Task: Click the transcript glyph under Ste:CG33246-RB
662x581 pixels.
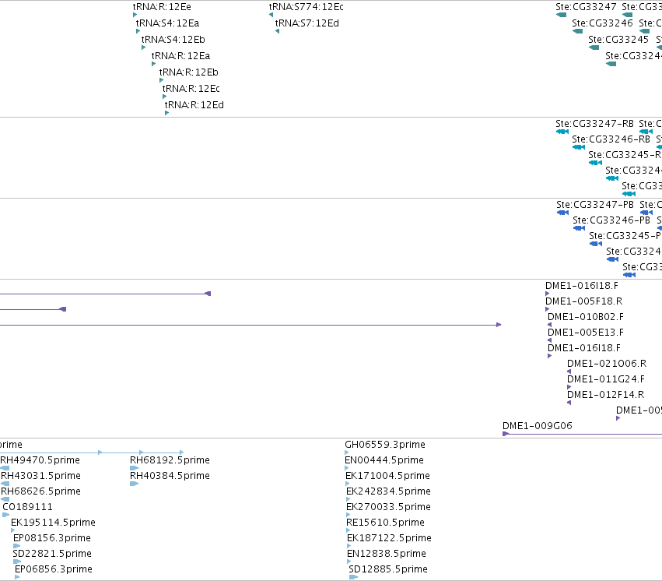Action: [x=579, y=147]
